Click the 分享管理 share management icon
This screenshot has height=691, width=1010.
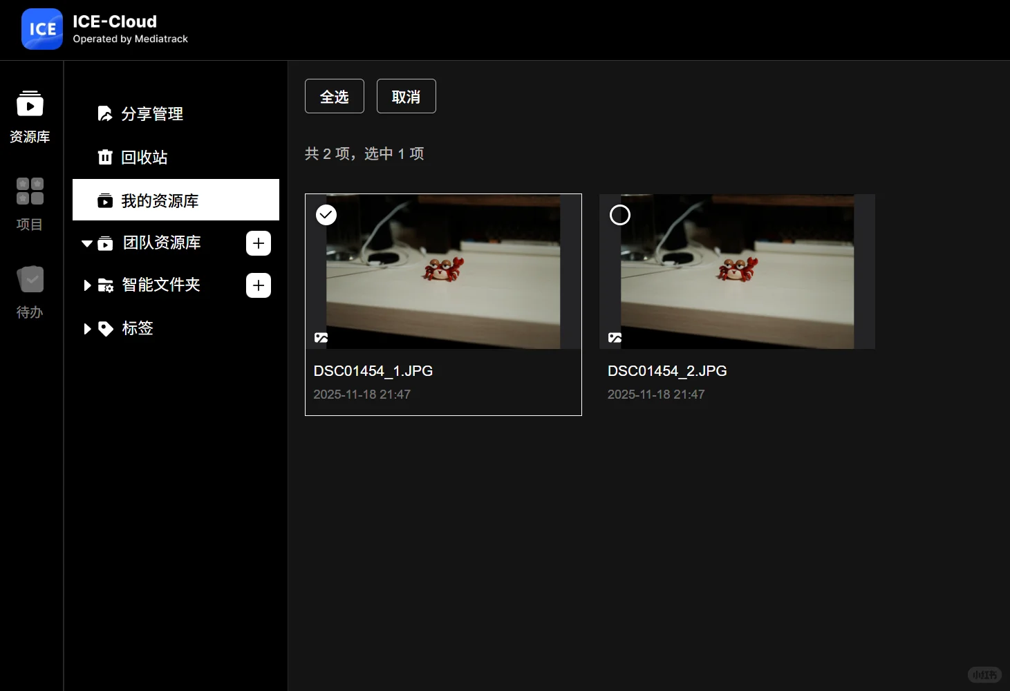click(x=104, y=113)
